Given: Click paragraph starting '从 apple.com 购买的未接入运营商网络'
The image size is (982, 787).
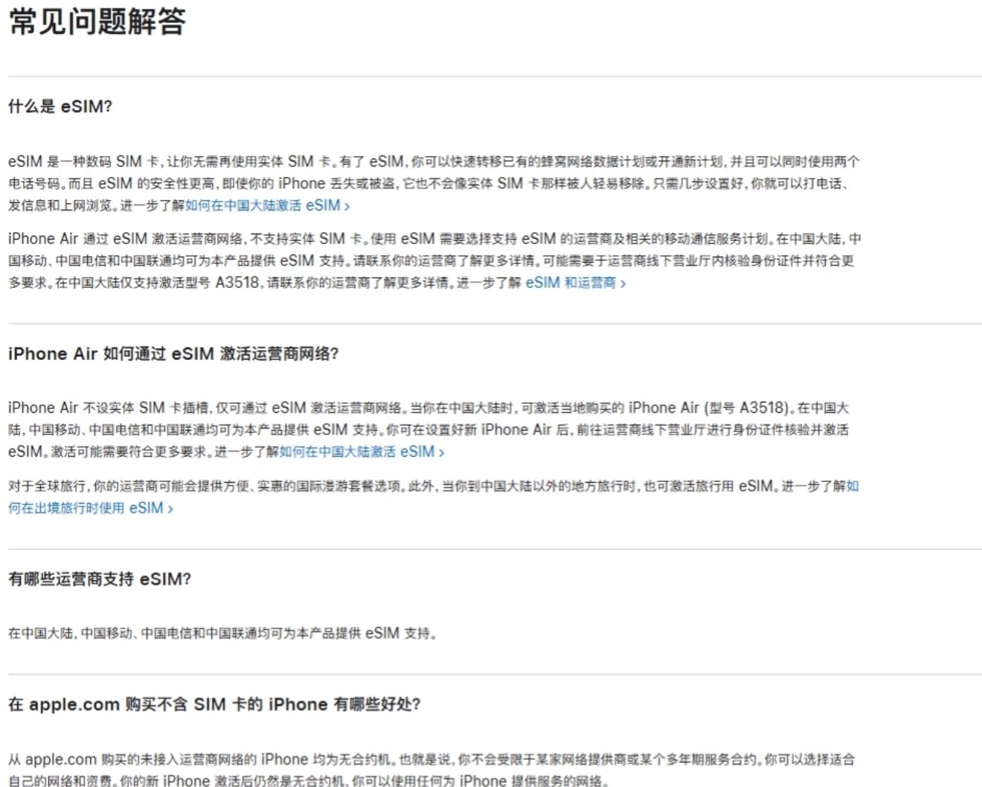Looking at the screenshot, I should click(x=431, y=770).
